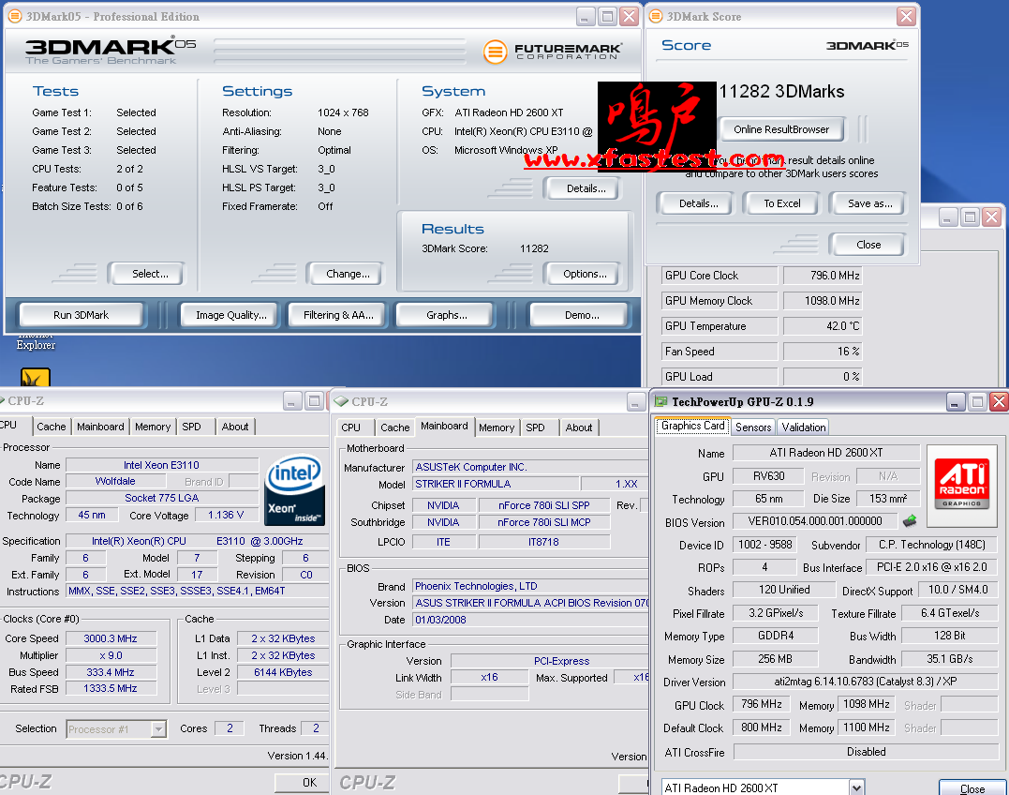Click the BIOS save chip icon in GPU-Z

pos(909,521)
